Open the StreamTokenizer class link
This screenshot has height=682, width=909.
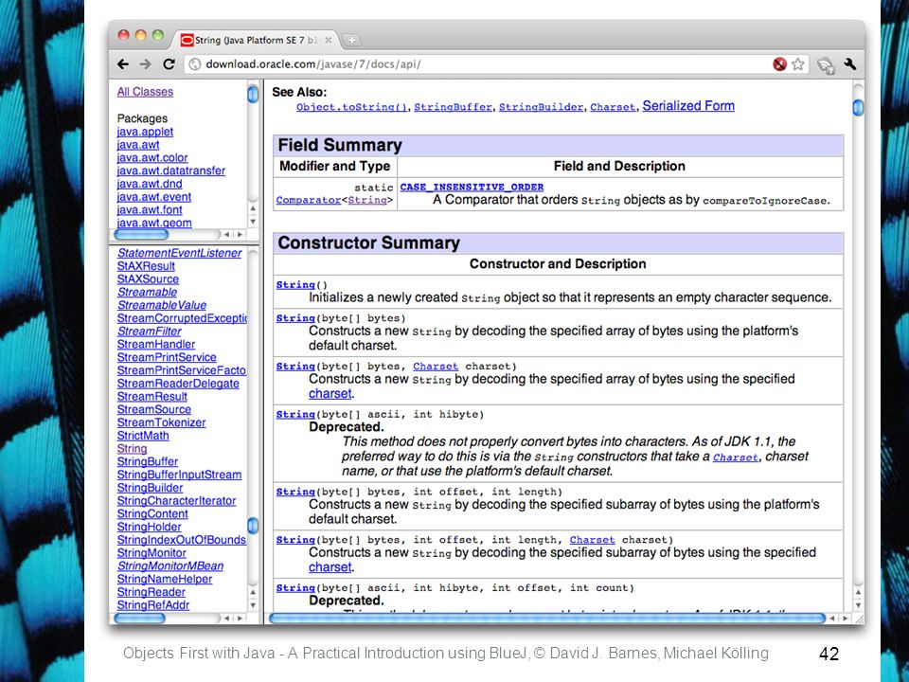tap(161, 422)
